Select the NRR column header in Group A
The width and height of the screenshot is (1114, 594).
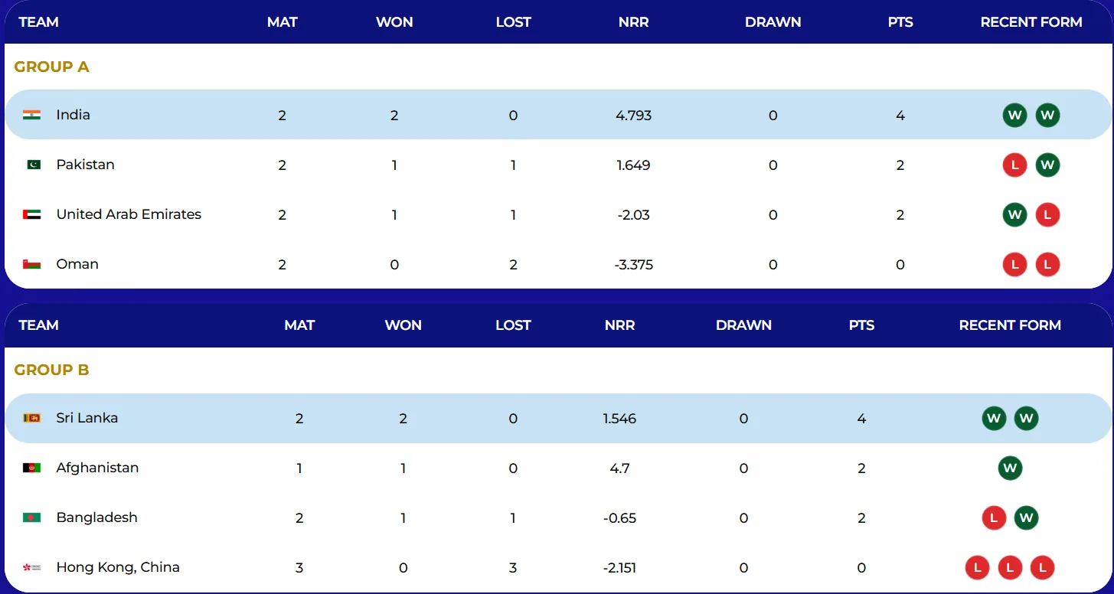coord(633,22)
